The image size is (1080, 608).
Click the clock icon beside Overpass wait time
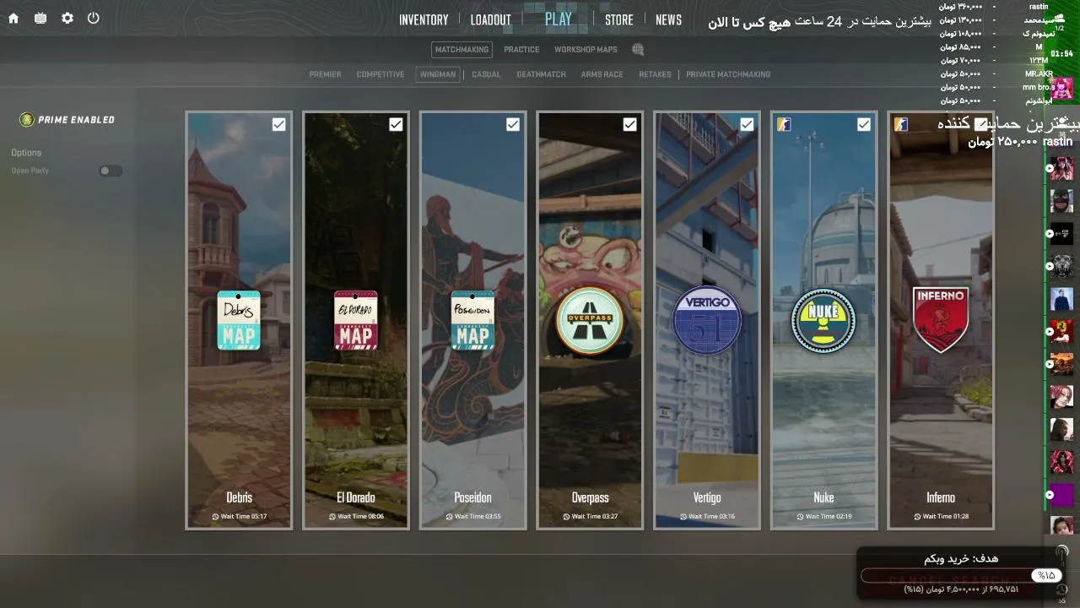[566, 517]
